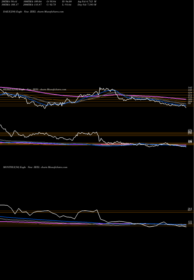Image resolution: width=194 pixels, height=280 pixels.
Task: Select the close price C: 92.73
Action: pyautogui.click(x=52, y=5)
